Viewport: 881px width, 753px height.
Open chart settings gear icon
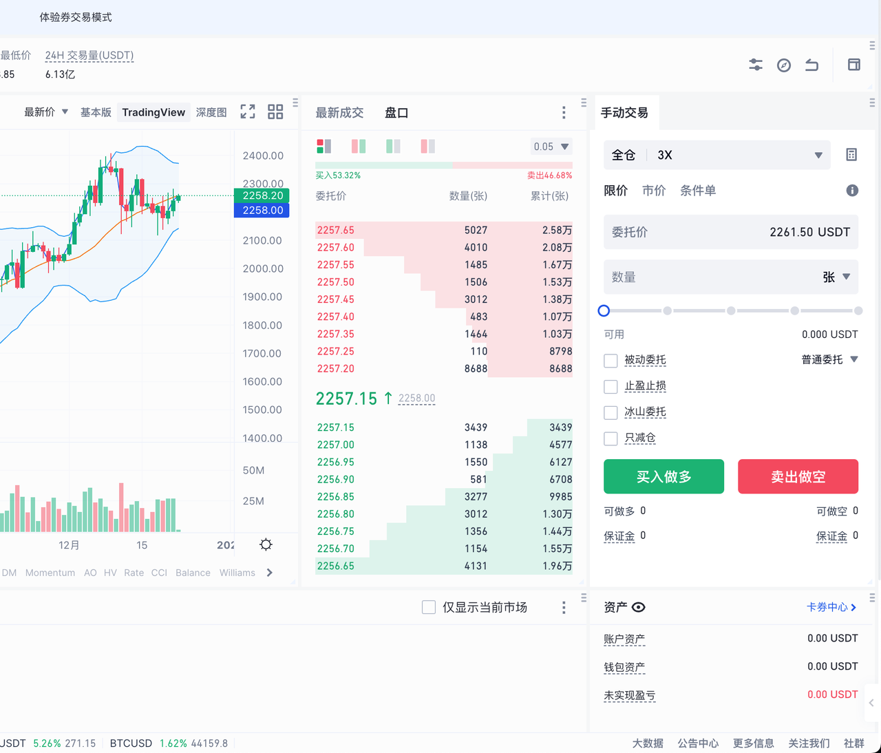point(266,545)
